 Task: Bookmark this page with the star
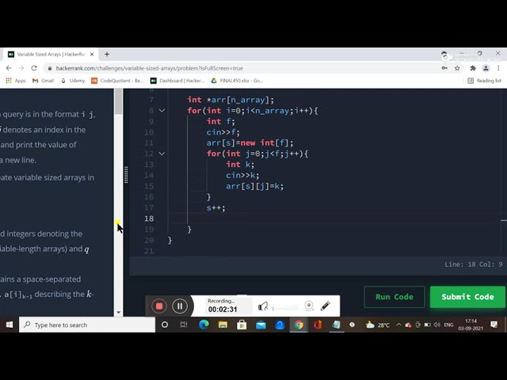pos(457,68)
